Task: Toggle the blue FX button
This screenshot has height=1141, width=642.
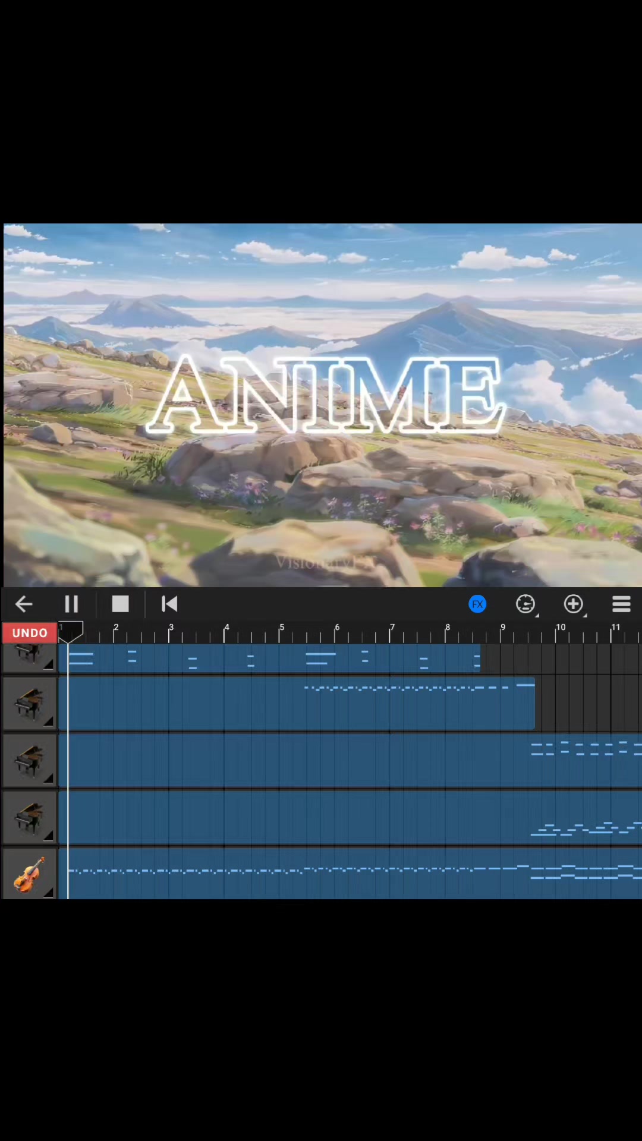Action: pos(477,604)
